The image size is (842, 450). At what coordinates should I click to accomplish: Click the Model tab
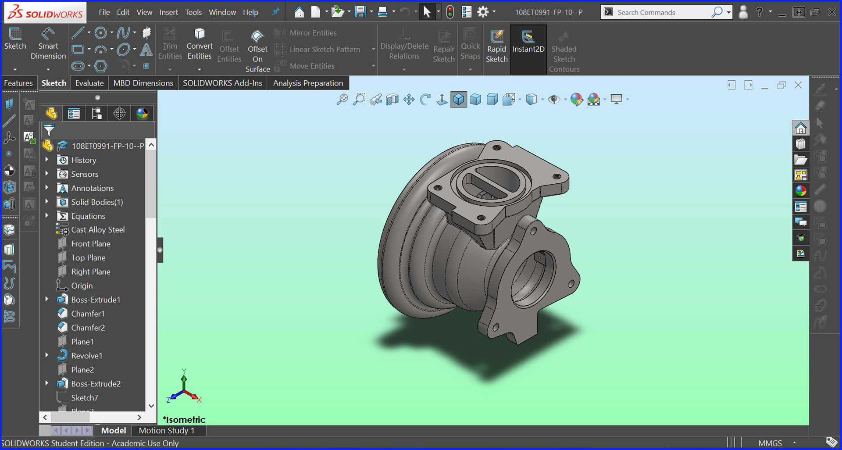[x=114, y=431]
